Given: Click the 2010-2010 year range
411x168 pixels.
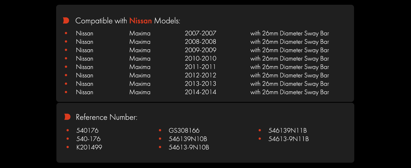Looking at the screenshot, I should pos(200,59).
